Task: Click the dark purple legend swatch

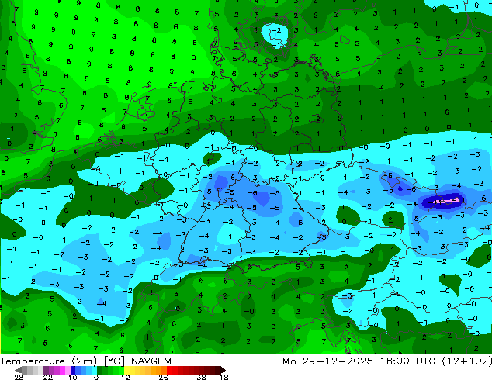Action: (x=46, y=370)
